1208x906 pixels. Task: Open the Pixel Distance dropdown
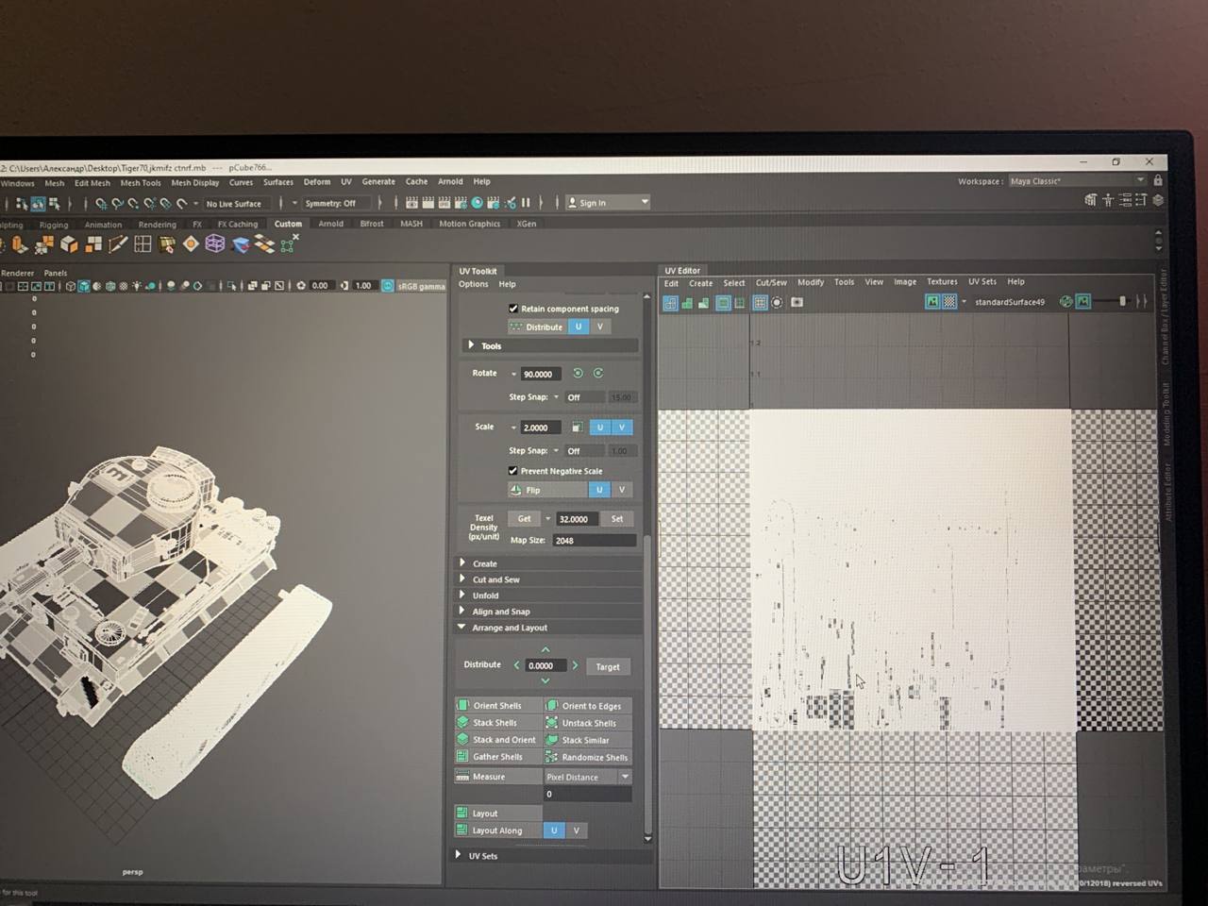[587, 777]
